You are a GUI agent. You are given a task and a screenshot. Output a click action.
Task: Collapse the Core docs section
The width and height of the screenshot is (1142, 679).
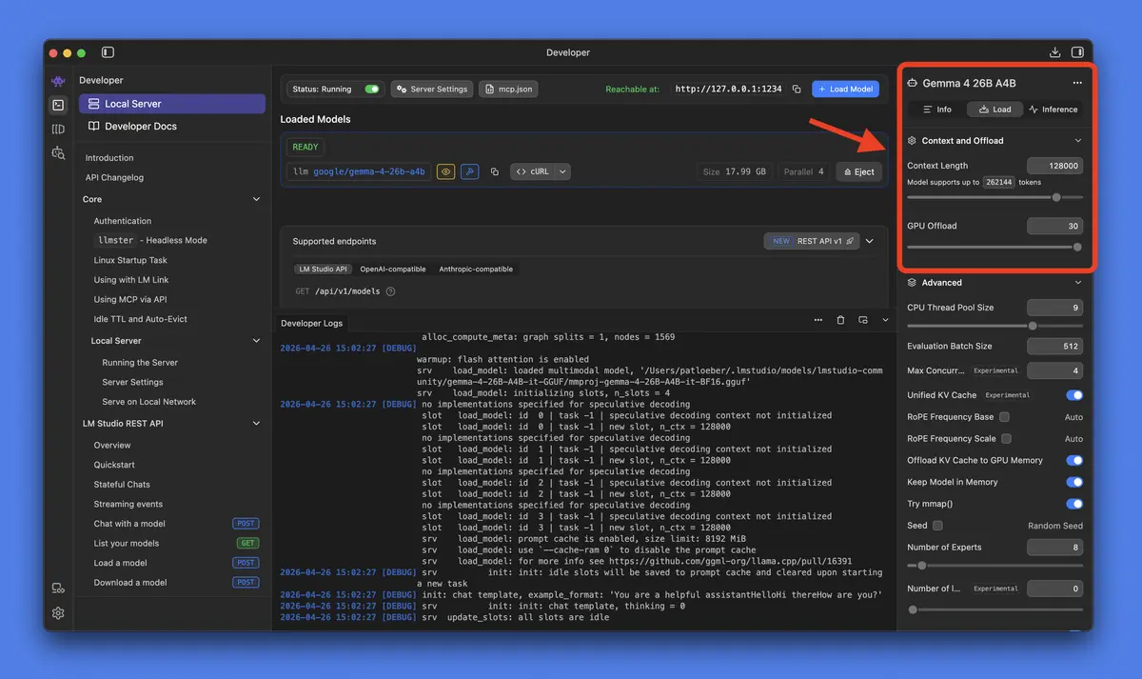[256, 199]
